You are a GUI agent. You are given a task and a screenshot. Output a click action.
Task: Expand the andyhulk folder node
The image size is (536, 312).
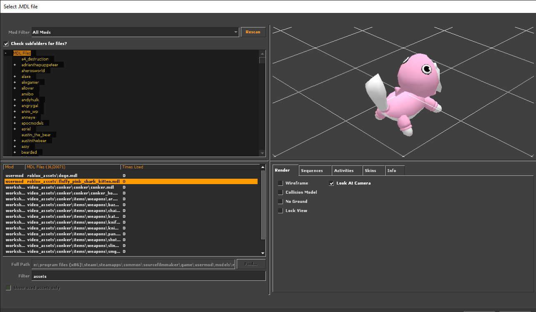15,100
